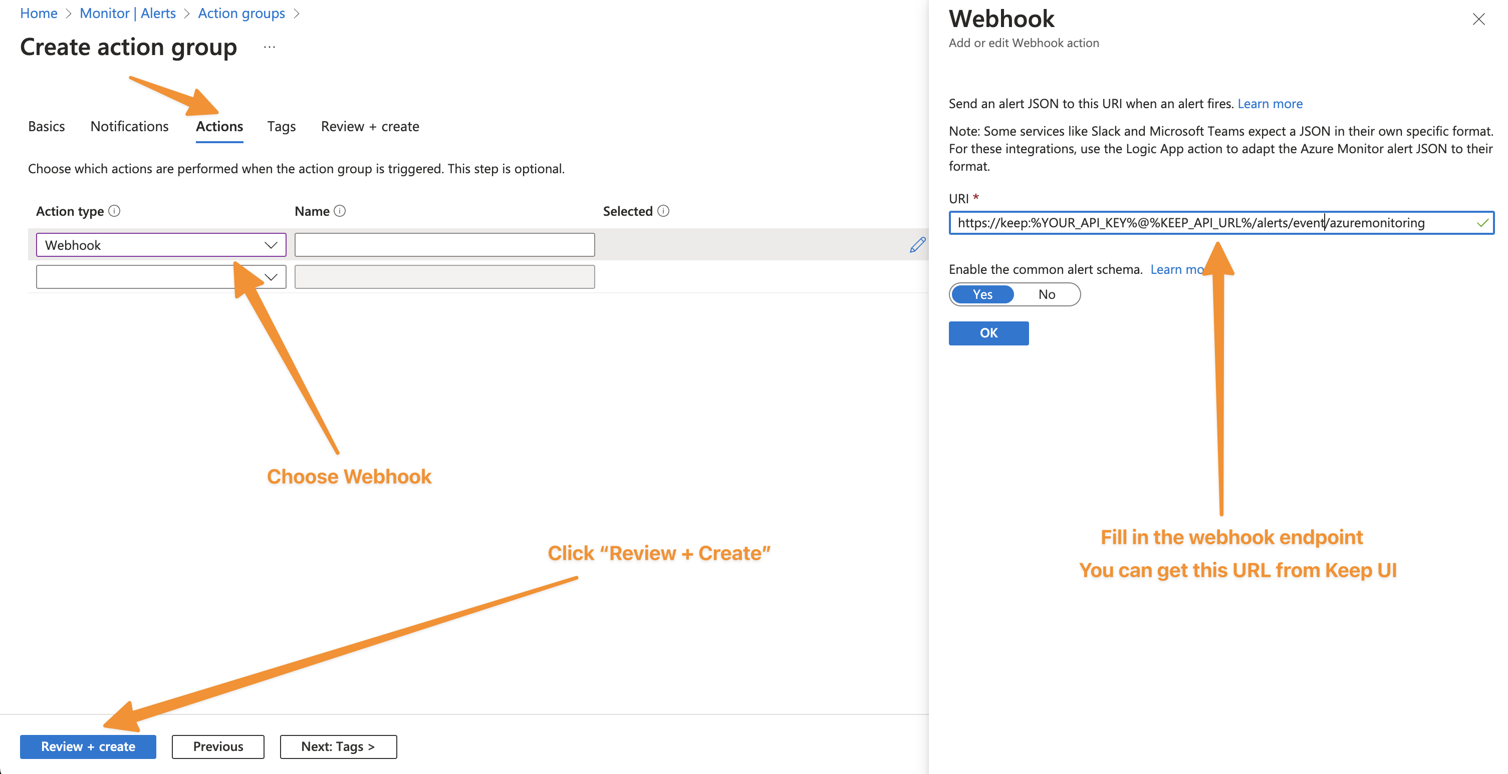The width and height of the screenshot is (1508, 774).
Task: Click the Name column info icon
Action: [340, 211]
